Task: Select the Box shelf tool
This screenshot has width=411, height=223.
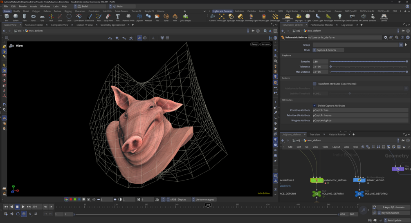Action: [x=7, y=18]
